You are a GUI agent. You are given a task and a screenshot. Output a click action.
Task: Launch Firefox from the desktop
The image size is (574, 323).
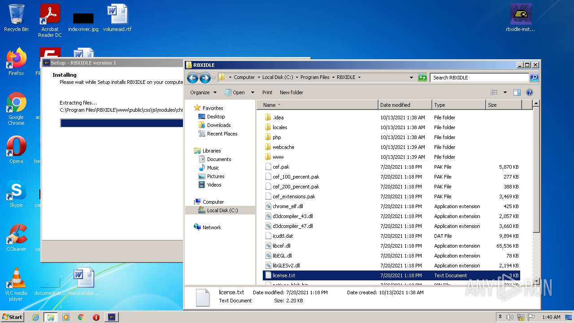coord(16,62)
